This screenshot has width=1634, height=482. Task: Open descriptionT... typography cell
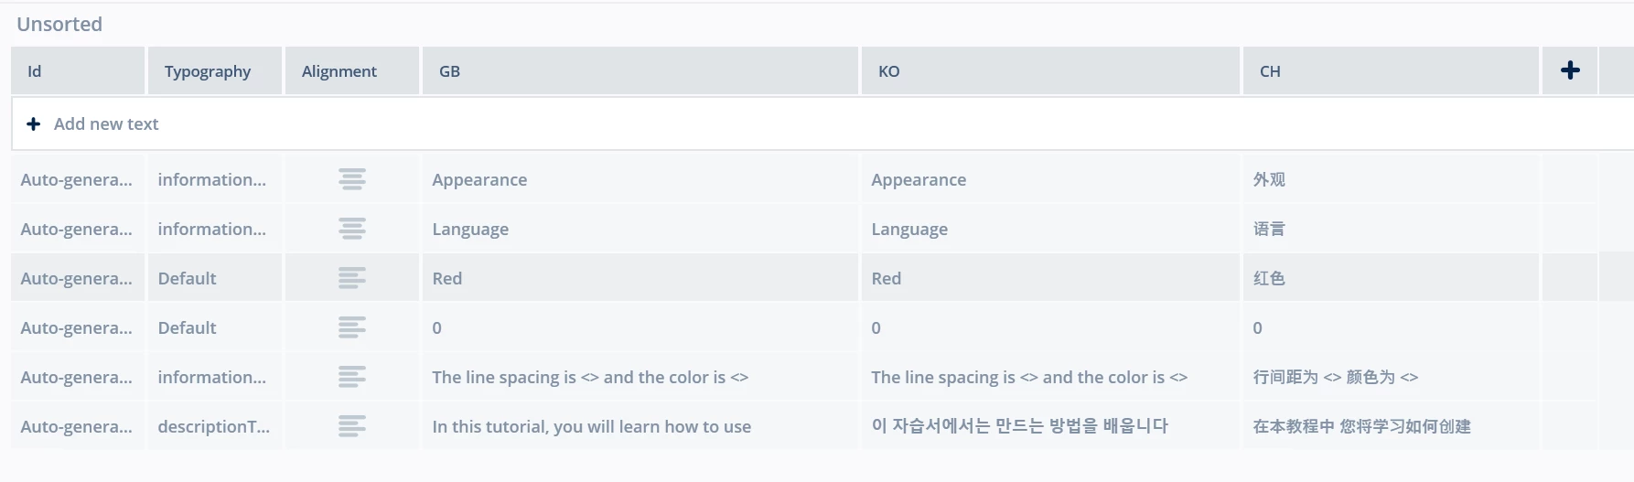(x=215, y=426)
